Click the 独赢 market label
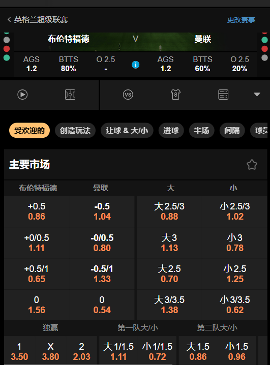Image resolution: width=270 pixels, height=365 pixels. 50,328
